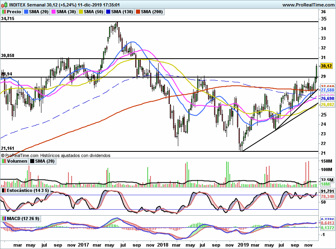Click the Volumen panel bar icon
336x249 pixels.
coord(4,161)
